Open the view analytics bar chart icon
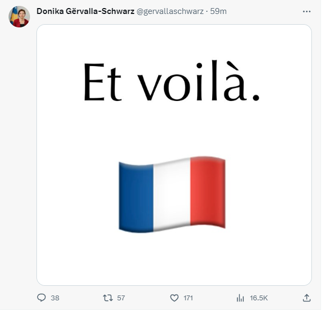 click(x=241, y=298)
